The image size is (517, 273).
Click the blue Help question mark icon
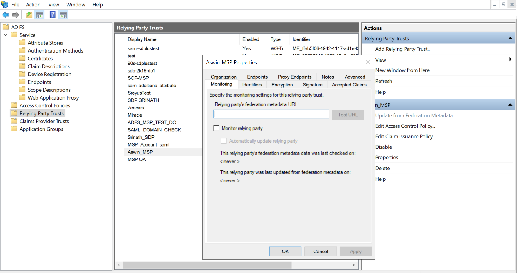click(x=52, y=15)
